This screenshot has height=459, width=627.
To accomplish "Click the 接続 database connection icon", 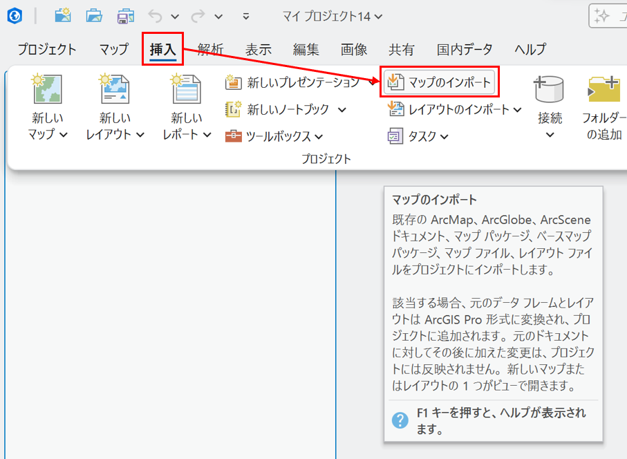I will (549, 88).
